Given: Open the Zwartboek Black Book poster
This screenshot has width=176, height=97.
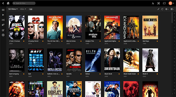Looking at the screenshot, I should (x=112, y=60).
